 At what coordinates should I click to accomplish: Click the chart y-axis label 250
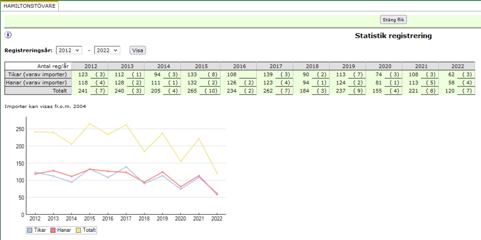pyautogui.click(x=20, y=129)
